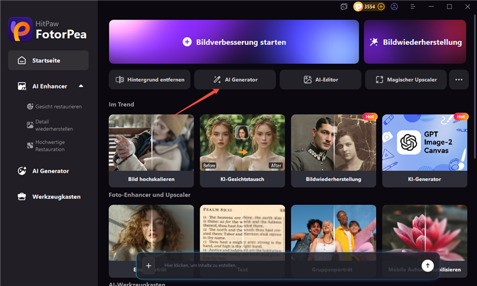The image size is (477, 286).
Task: Open KI-Gesichtstausch card
Action: [x=243, y=151]
